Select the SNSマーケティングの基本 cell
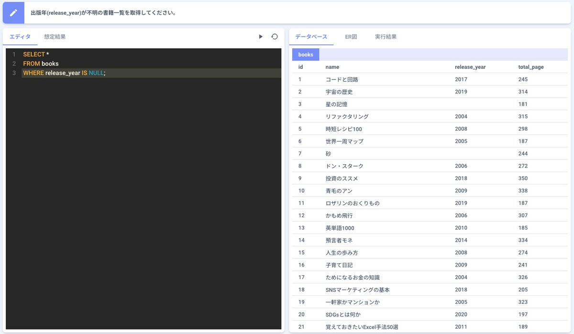The height and width of the screenshot is (334, 574). point(358,290)
